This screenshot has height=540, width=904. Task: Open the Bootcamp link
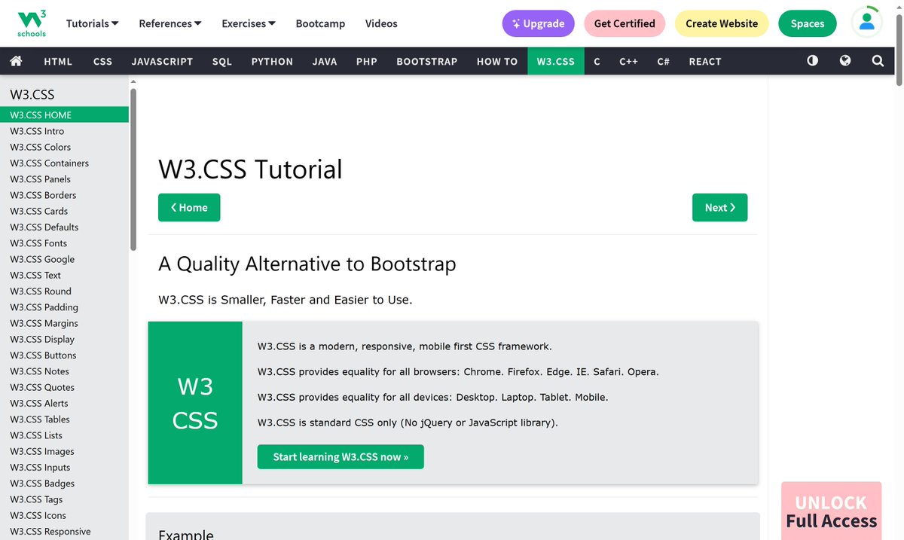point(320,23)
